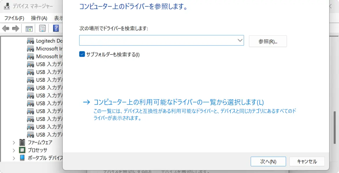Expand the プロセッサ tree node

tap(14, 150)
